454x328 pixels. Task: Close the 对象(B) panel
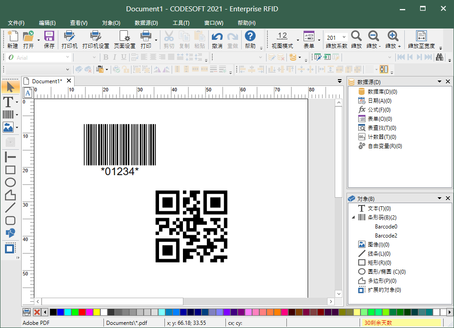point(448,198)
